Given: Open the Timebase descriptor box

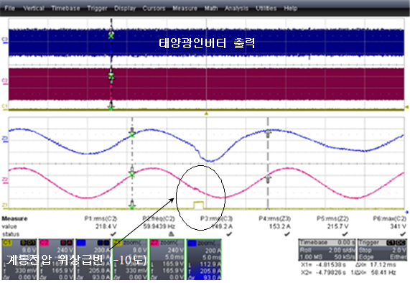Looking at the screenshot, I should 327,250.
